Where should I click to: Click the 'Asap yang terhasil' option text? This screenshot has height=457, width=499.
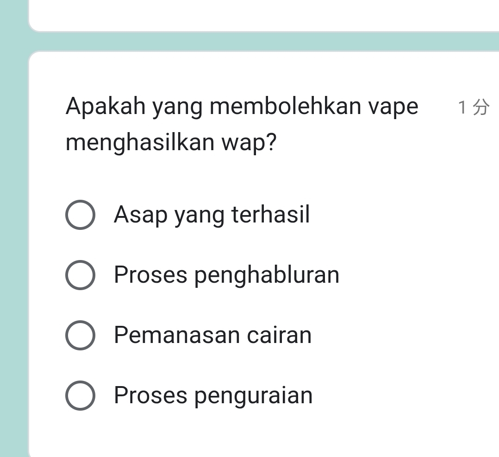point(212,215)
